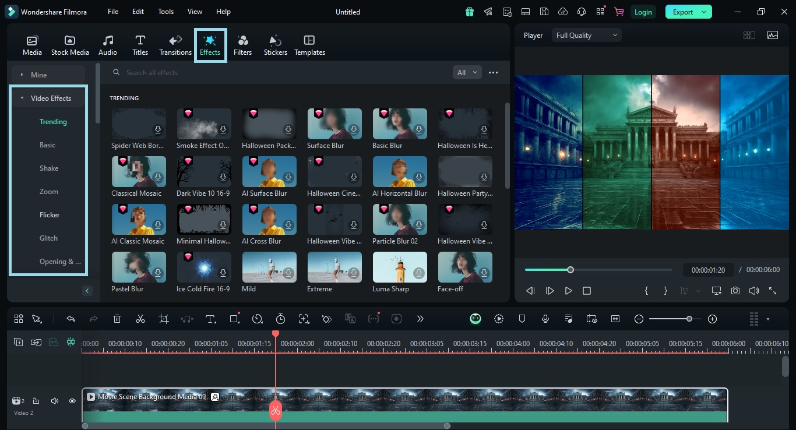The height and width of the screenshot is (430, 796).
Task: Click the split scissors tool icon
Action: 140,319
